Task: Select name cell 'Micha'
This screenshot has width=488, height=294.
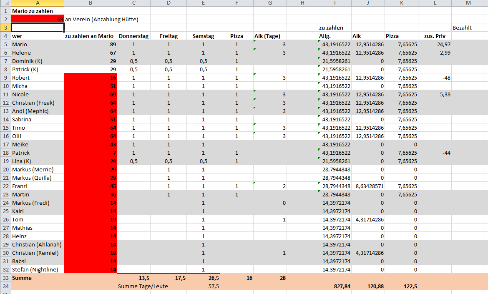Action: tap(38, 86)
